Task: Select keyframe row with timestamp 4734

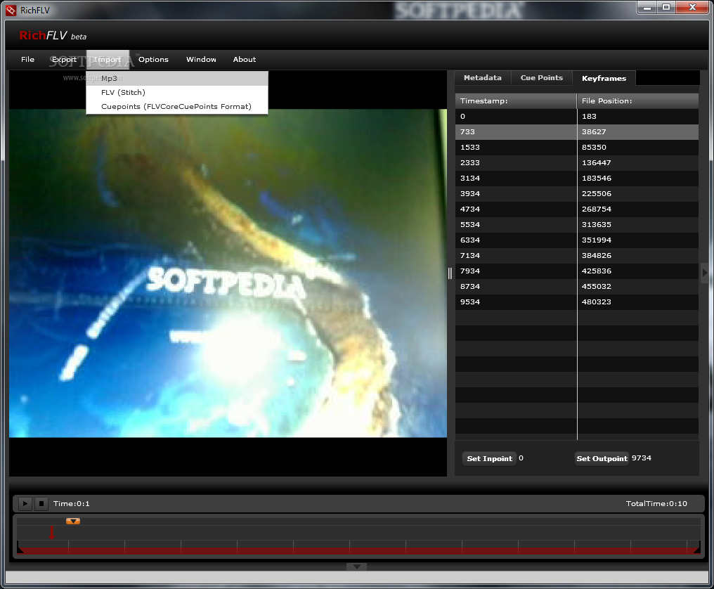Action: (577, 209)
